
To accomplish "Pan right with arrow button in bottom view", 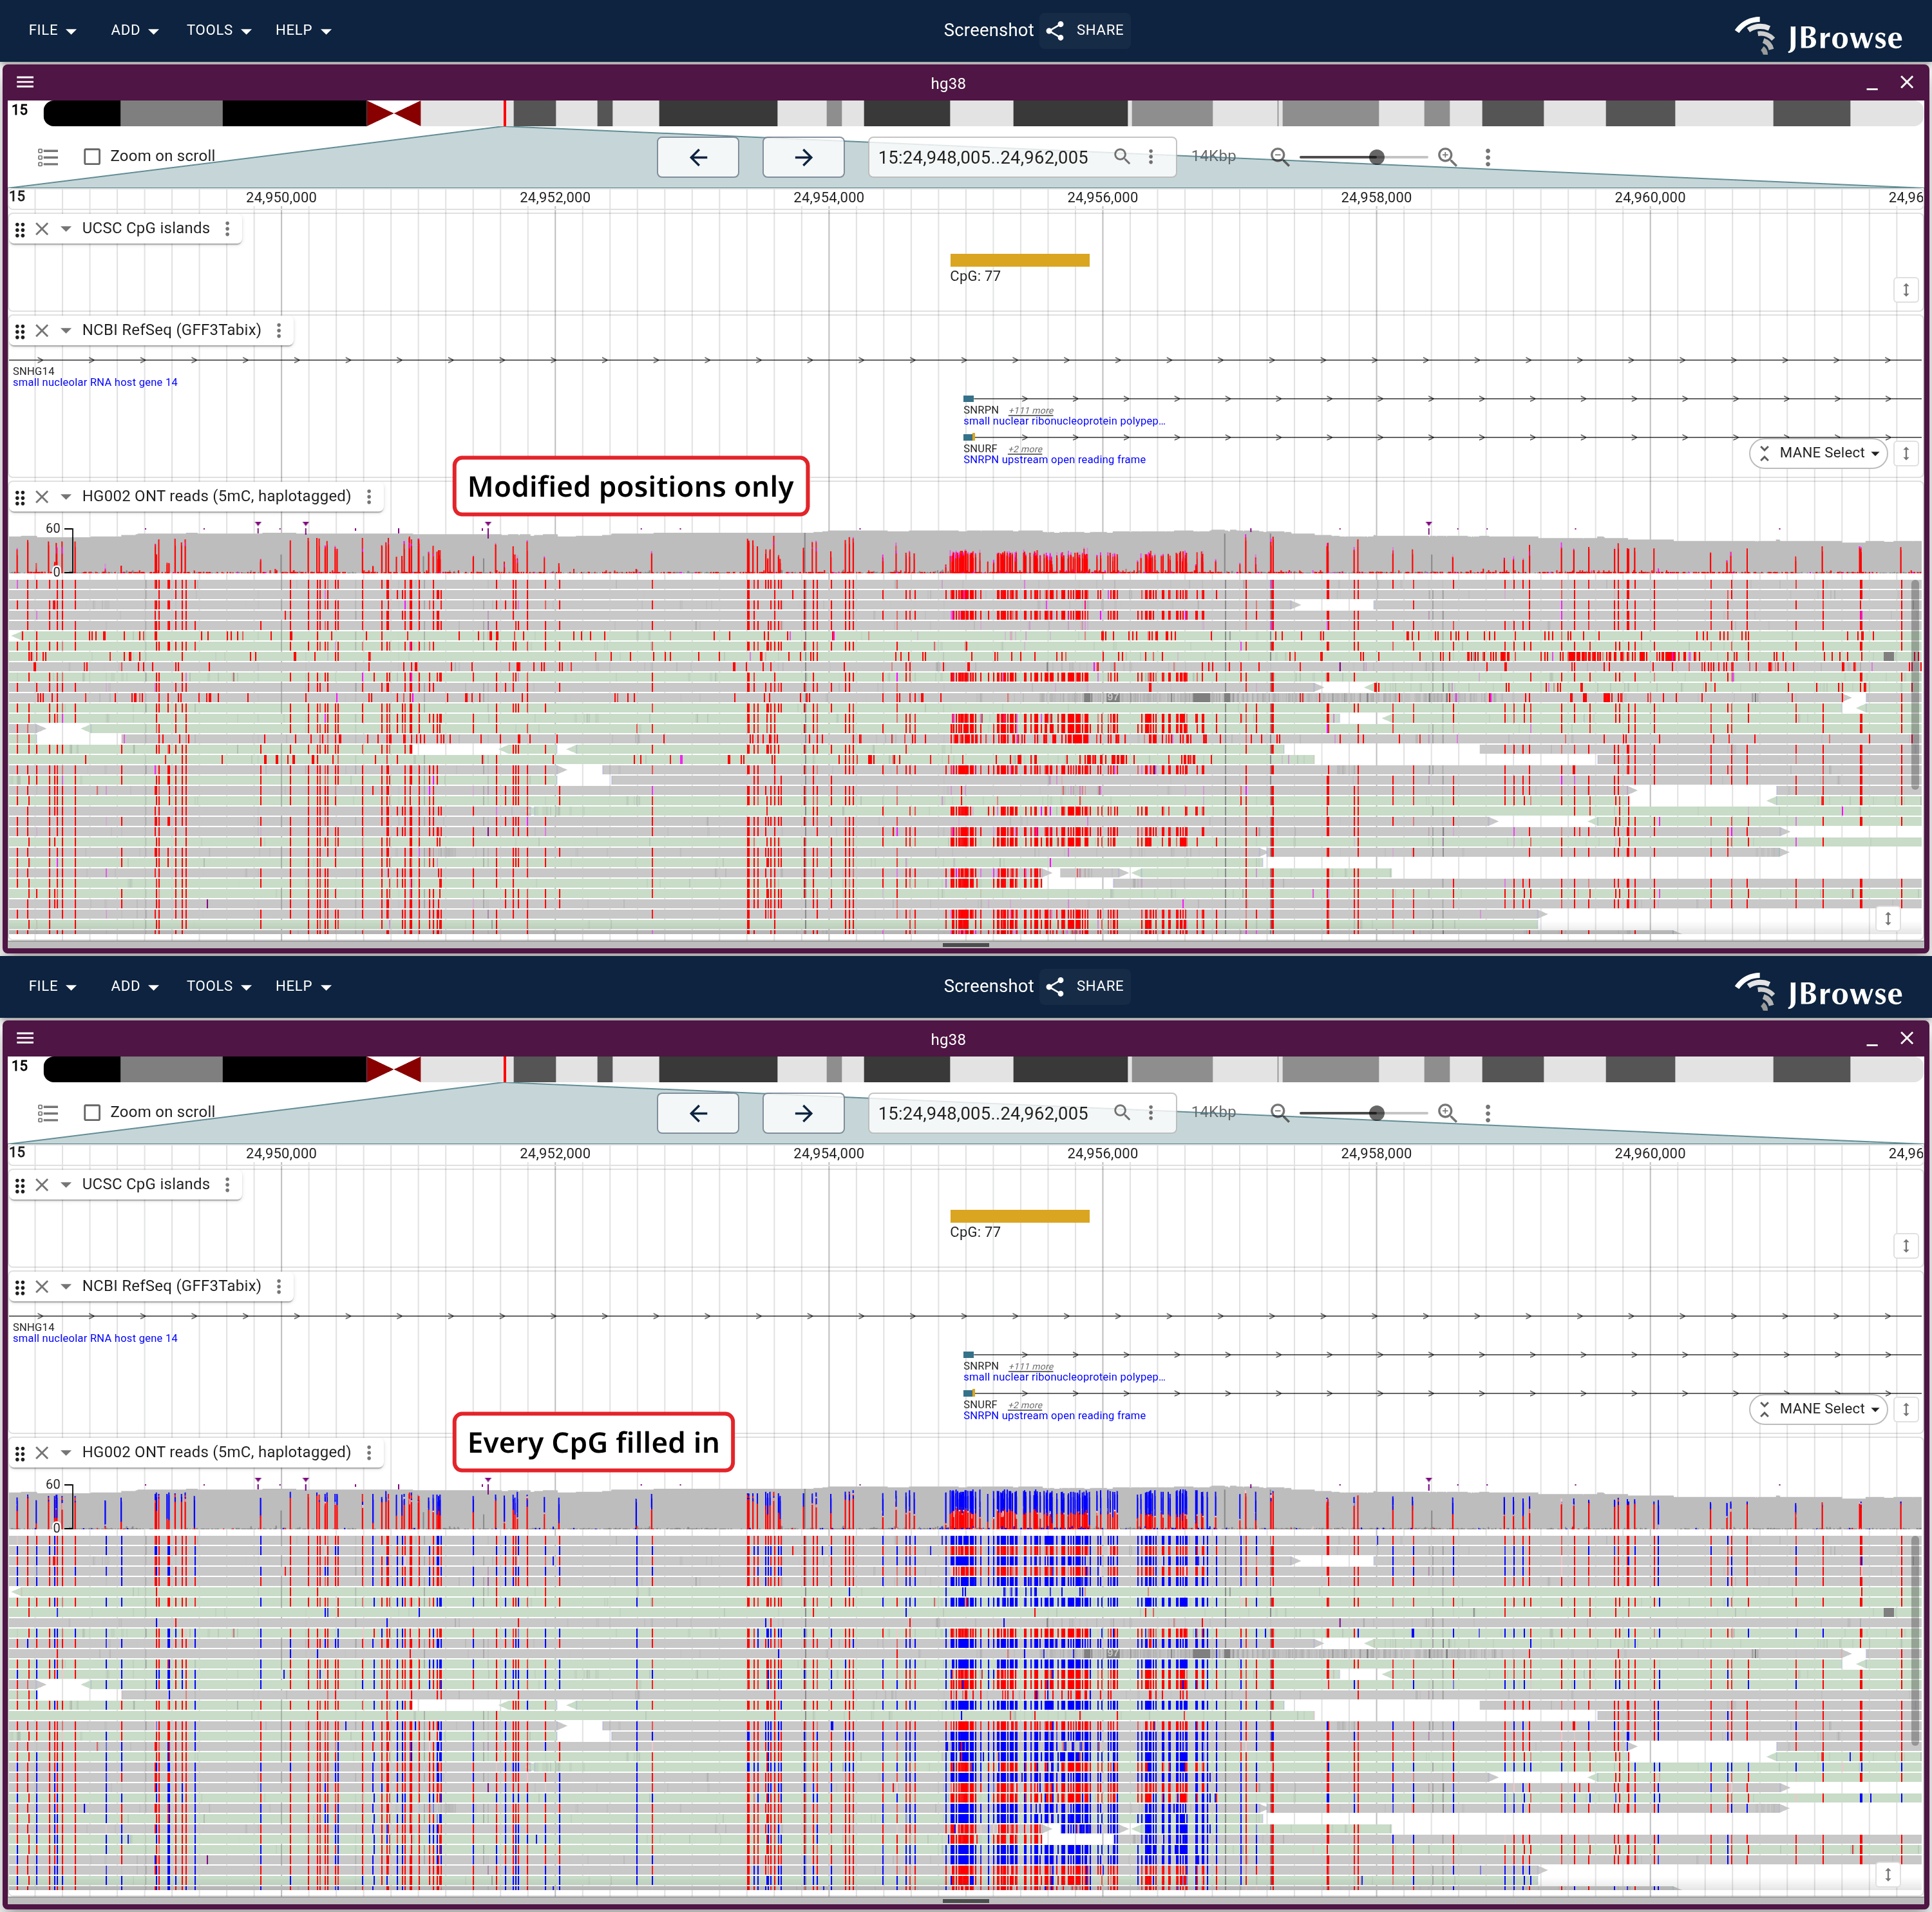I will pos(803,1113).
